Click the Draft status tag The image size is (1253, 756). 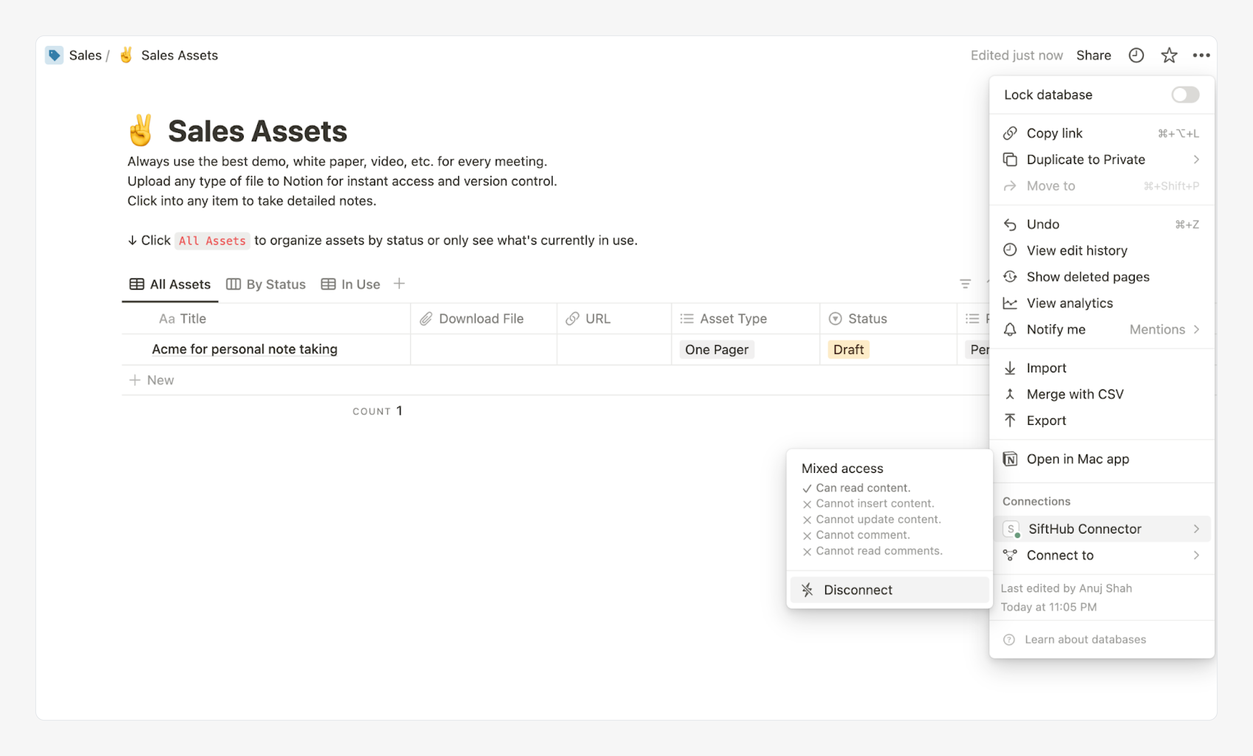click(848, 350)
